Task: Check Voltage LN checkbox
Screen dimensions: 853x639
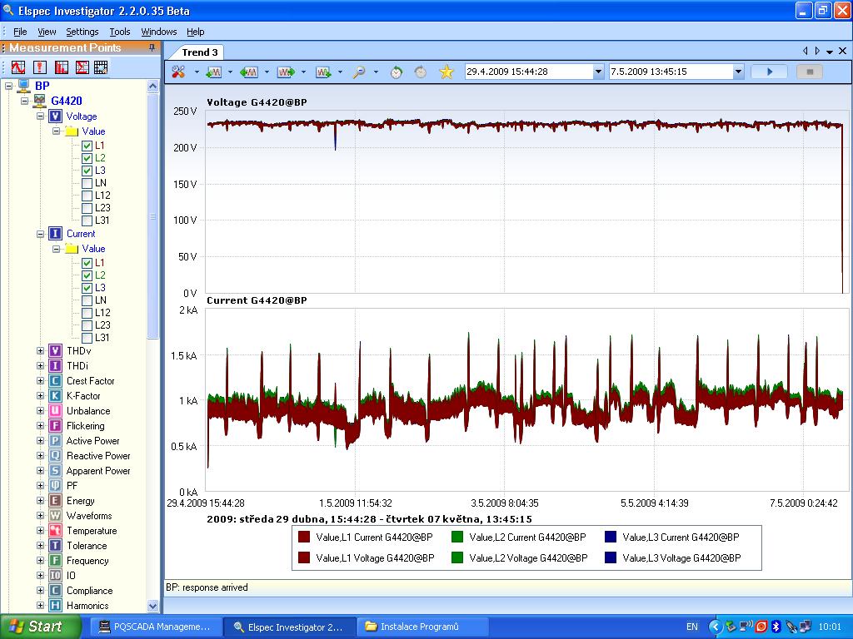Action: tap(87, 183)
